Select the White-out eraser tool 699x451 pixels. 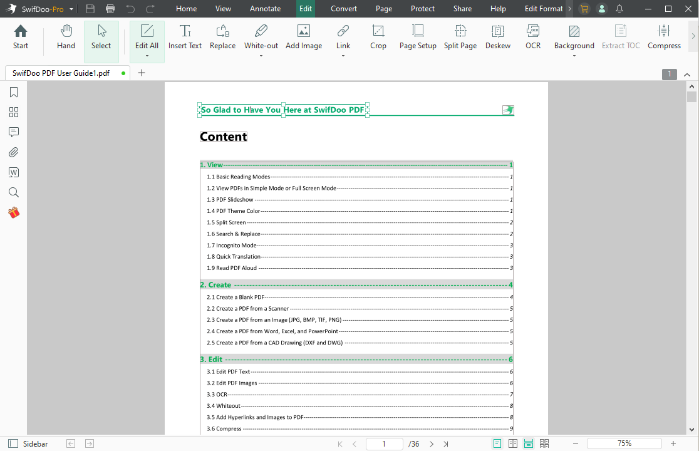coord(261,38)
